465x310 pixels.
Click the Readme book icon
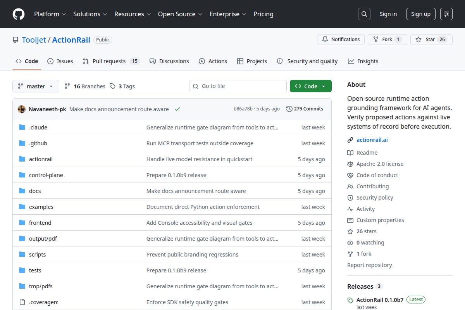click(x=350, y=153)
